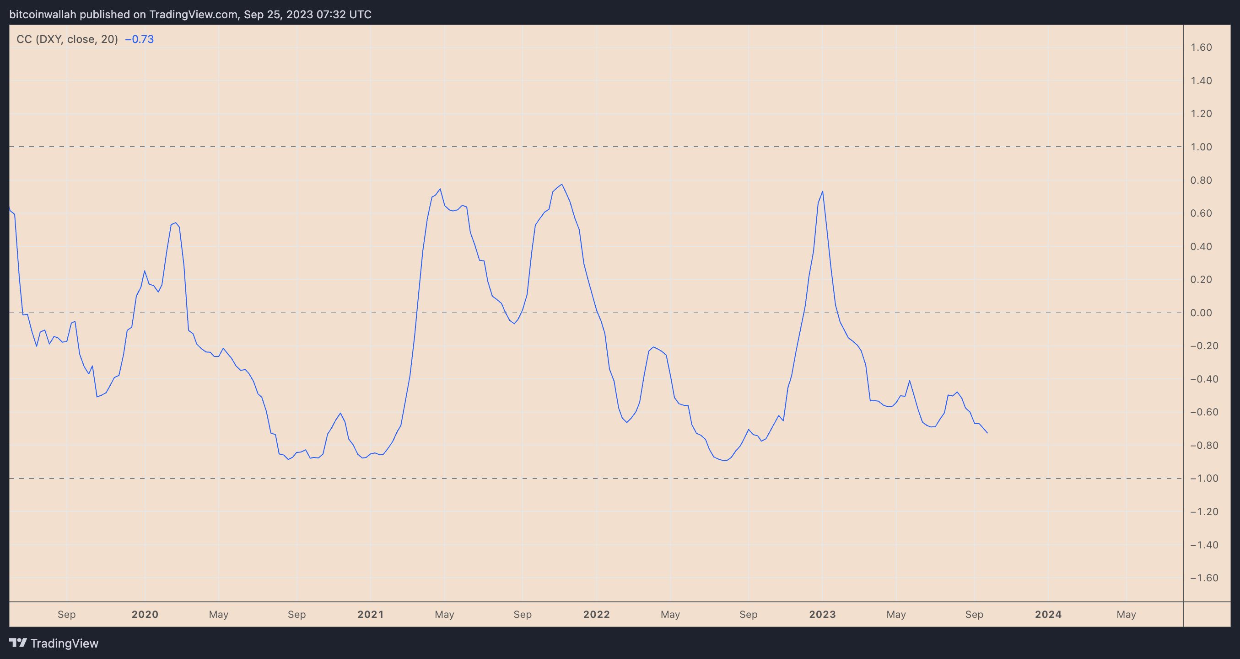Click the CC (DXY, close, 20) indicator label
The height and width of the screenshot is (659, 1240).
click(67, 39)
